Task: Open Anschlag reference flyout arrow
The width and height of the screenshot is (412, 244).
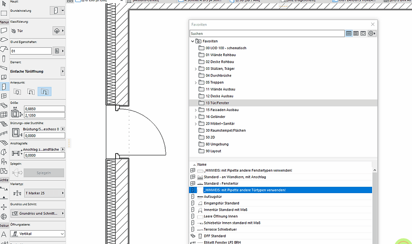Action: 63,149
